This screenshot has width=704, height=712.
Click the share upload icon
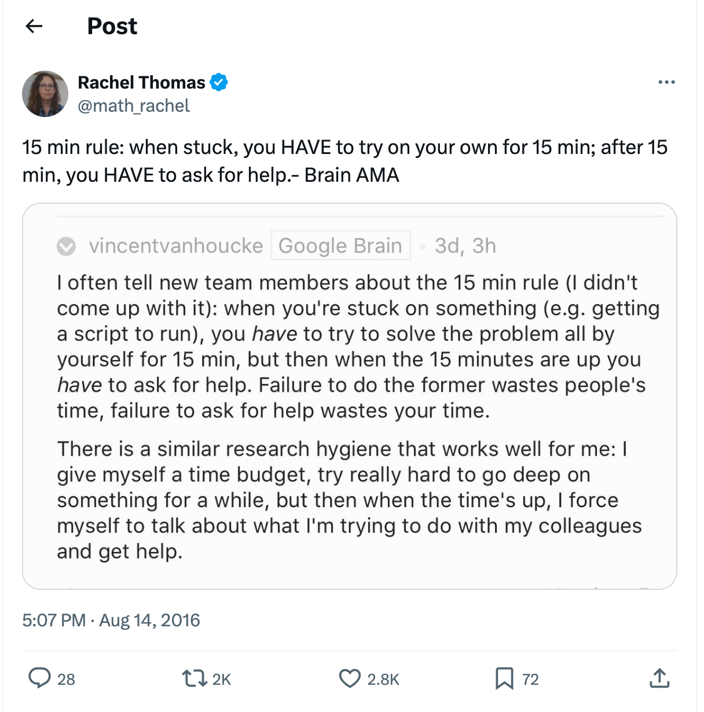pos(659,678)
